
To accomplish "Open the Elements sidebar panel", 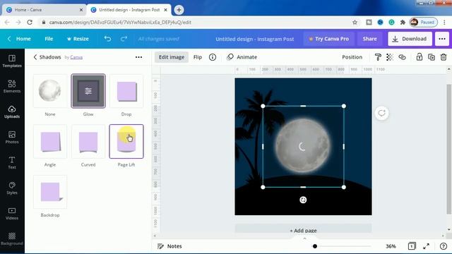I will pyautogui.click(x=12, y=86).
